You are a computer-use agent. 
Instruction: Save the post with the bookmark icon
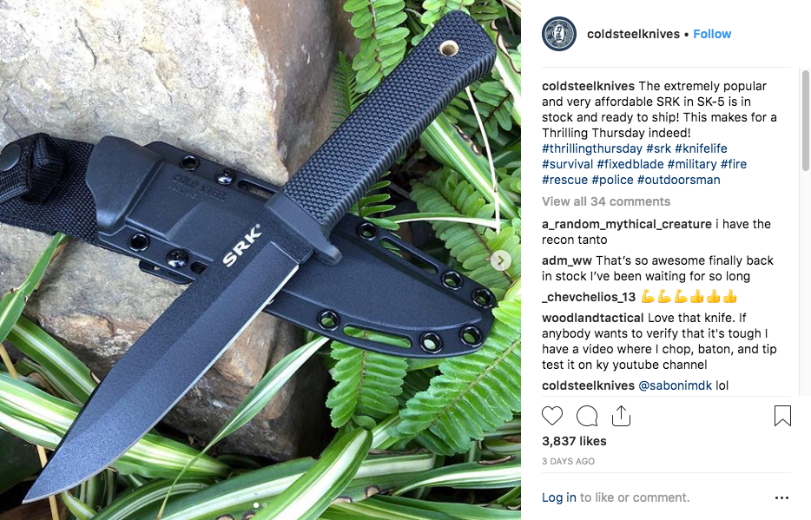pos(782,416)
